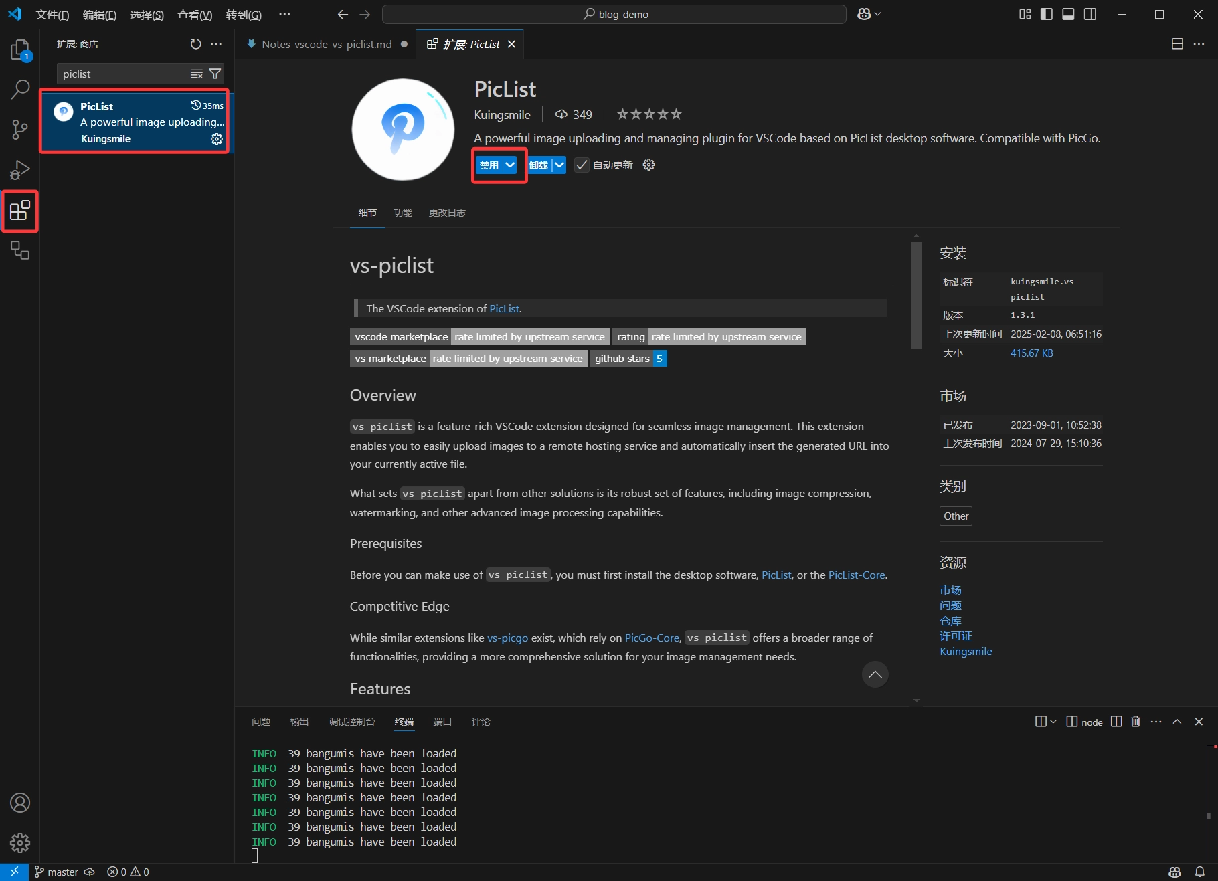Image resolution: width=1218 pixels, height=881 pixels.
Task: Toggle the auto update checkbox
Action: tap(582, 165)
